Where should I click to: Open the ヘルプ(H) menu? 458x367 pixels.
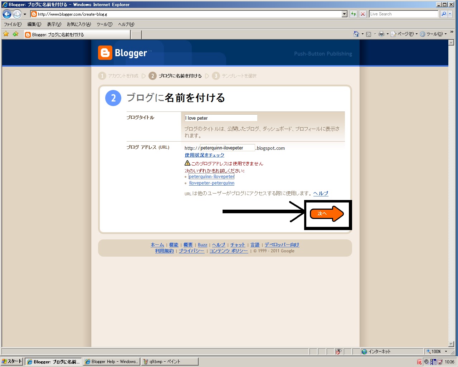[126, 24]
